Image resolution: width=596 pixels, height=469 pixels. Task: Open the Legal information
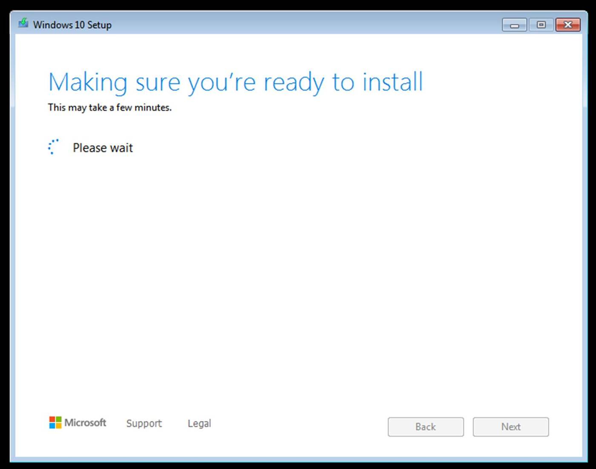point(199,424)
